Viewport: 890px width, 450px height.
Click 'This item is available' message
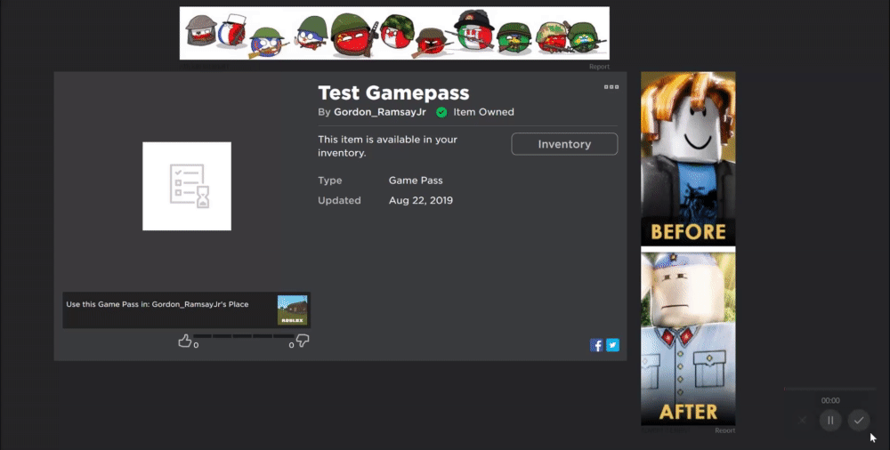pyautogui.click(x=388, y=146)
